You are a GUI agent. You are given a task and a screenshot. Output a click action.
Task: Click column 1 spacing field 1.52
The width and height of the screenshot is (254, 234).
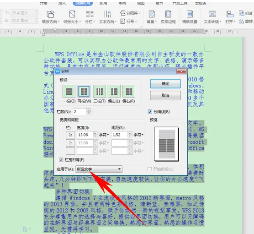click(120, 135)
